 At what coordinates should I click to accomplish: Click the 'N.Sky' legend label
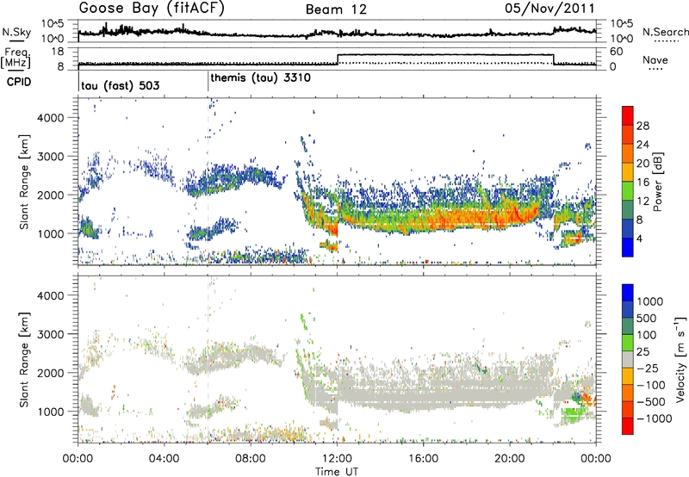(x=16, y=32)
